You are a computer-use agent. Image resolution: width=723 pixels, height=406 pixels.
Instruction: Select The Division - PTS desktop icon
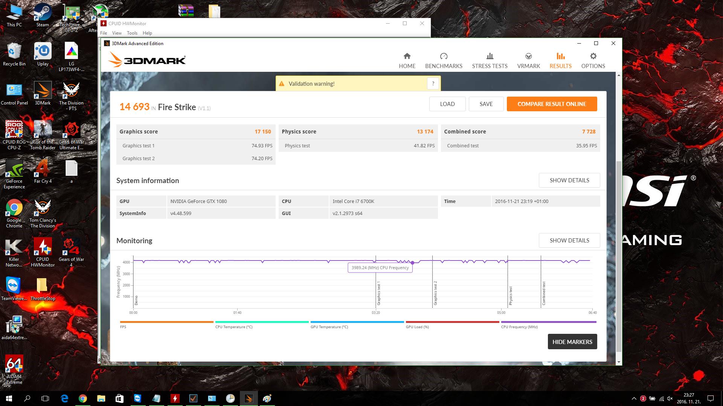(71, 97)
